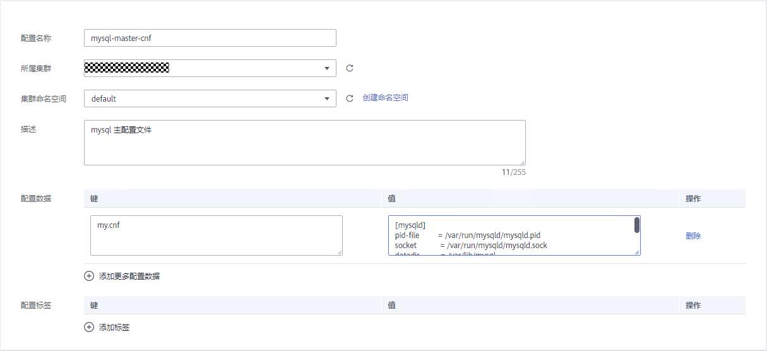Viewport: 767px width, 351px height.
Task: Open the 创建命名空间 link
Action: pyautogui.click(x=385, y=98)
